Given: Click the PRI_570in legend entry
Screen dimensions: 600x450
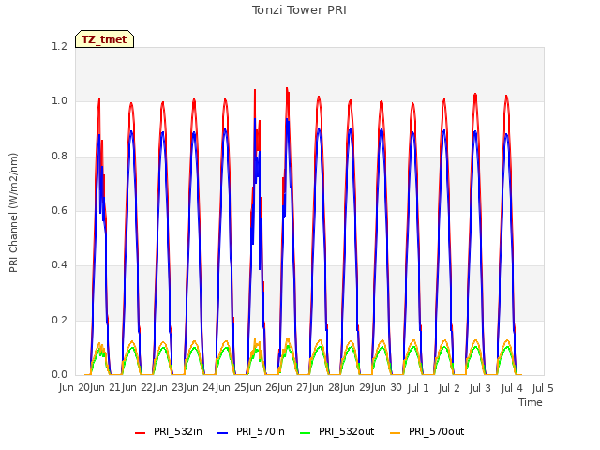Looking at the screenshot, I should click(x=251, y=432).
